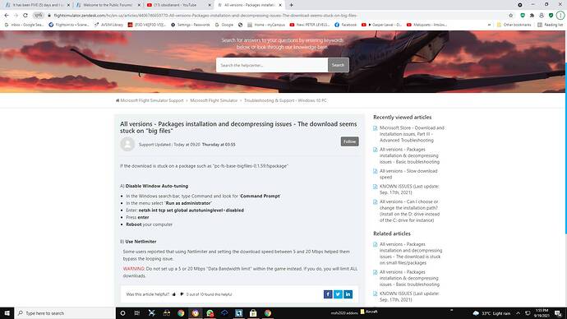Open the Other bookmarks folder
567x319 pixels.
(x=514, y=25)
